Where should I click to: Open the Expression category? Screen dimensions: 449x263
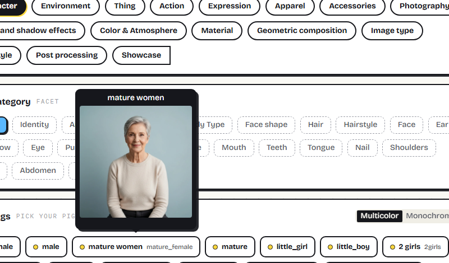pyautogui.click(x=230, y=6)
